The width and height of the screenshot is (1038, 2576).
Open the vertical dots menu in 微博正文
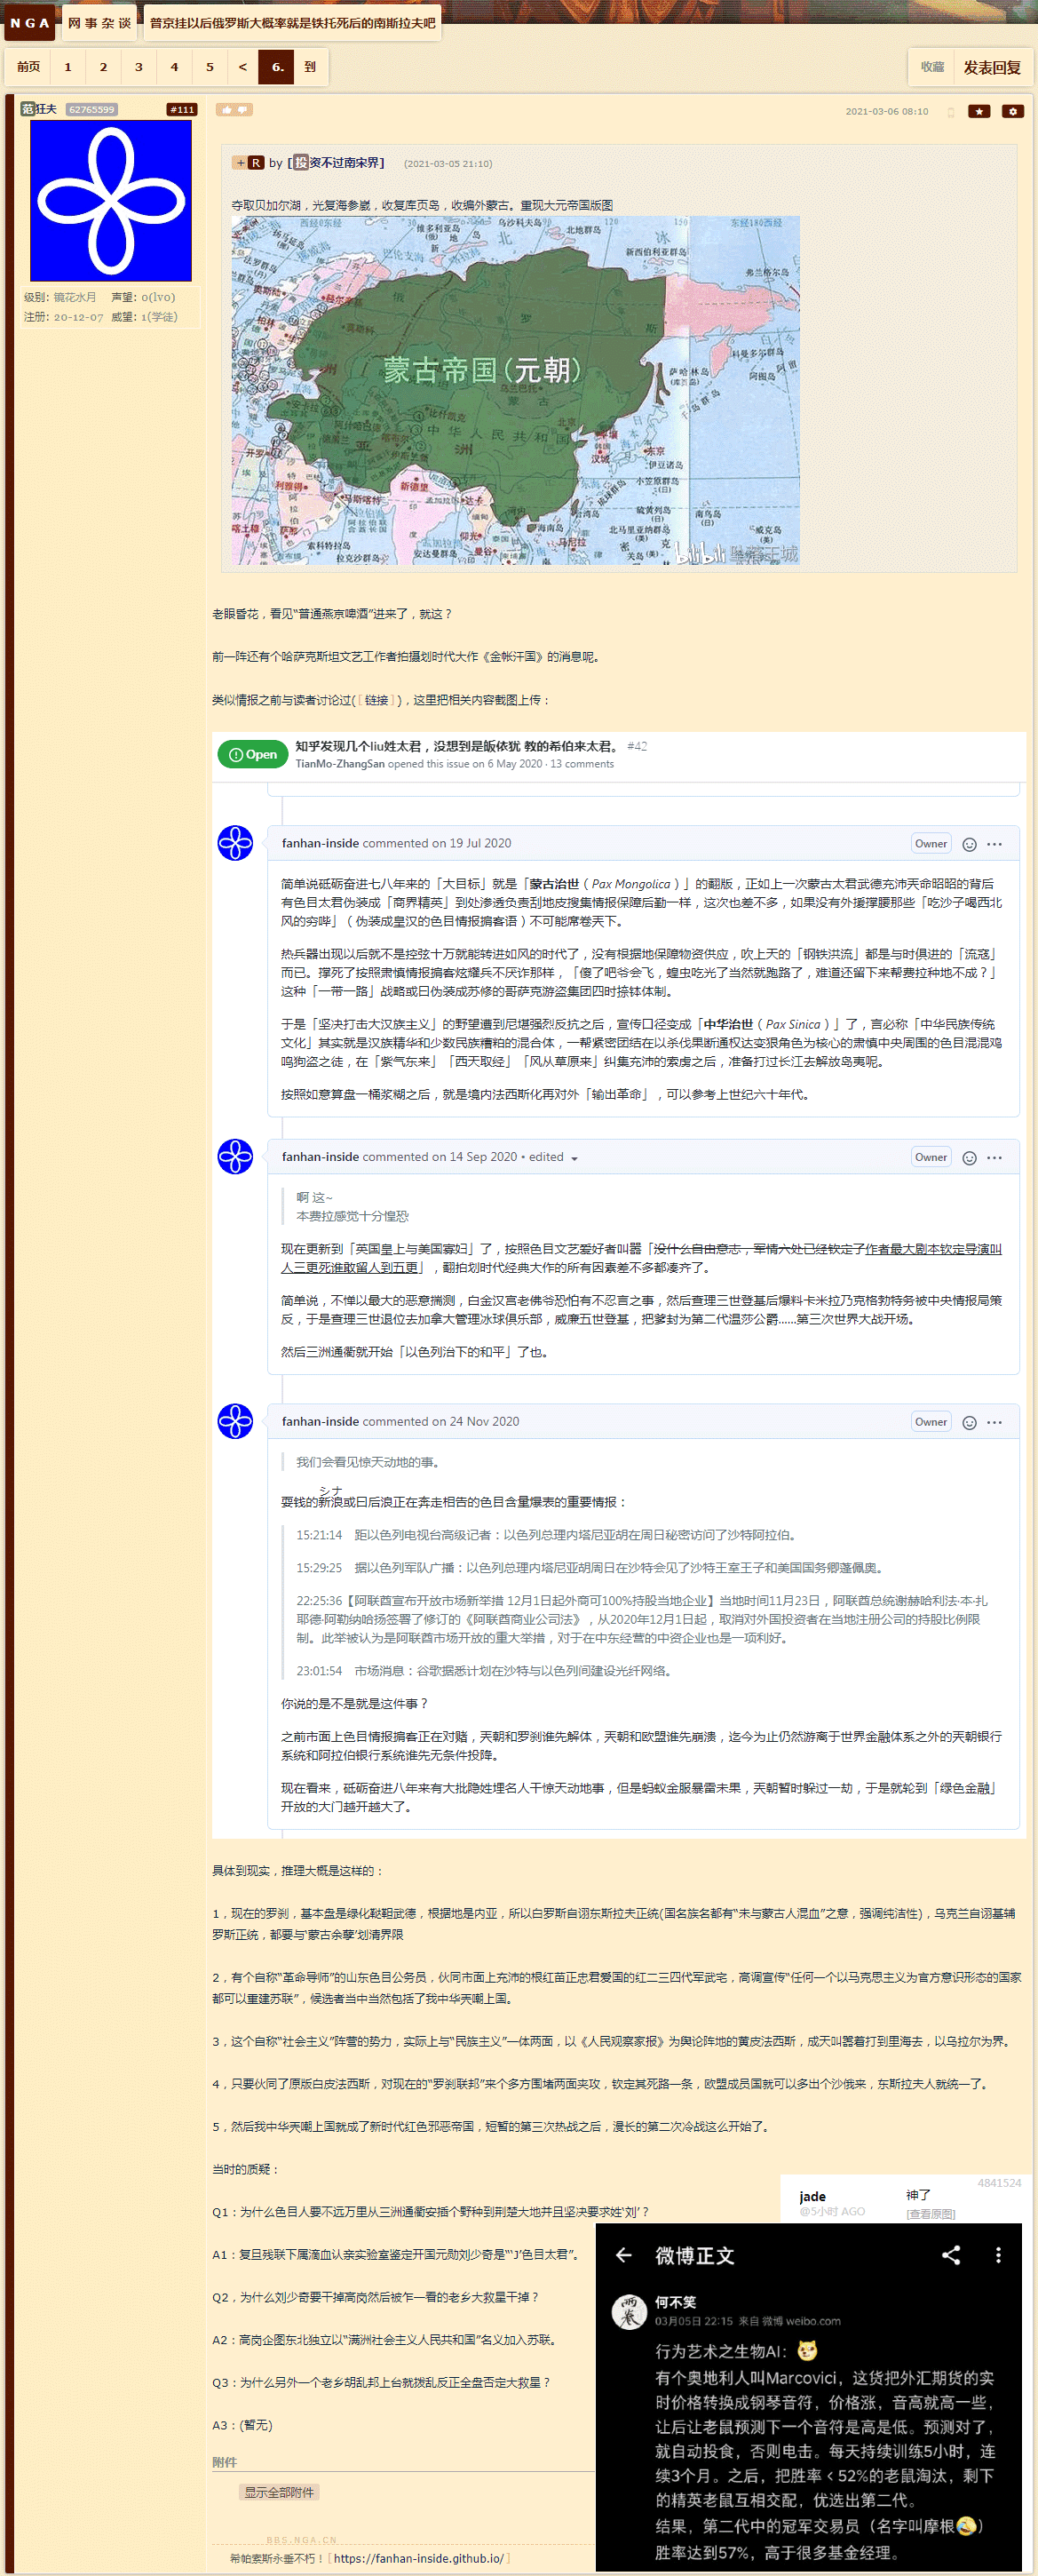[x=998, y=2255]
